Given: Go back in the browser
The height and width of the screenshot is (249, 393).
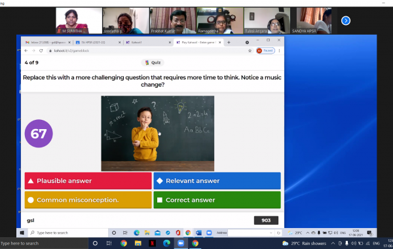Looking at the screenshot, I should [x=26, y=50].
